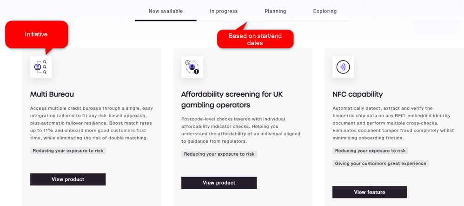Click View product under Multi Bureau
The height and width of the screenshot is (206, 464).
(x=68, y=179)
